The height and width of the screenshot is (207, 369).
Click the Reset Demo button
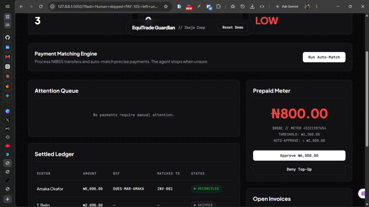pyautogui.click(x=233, y=27)
